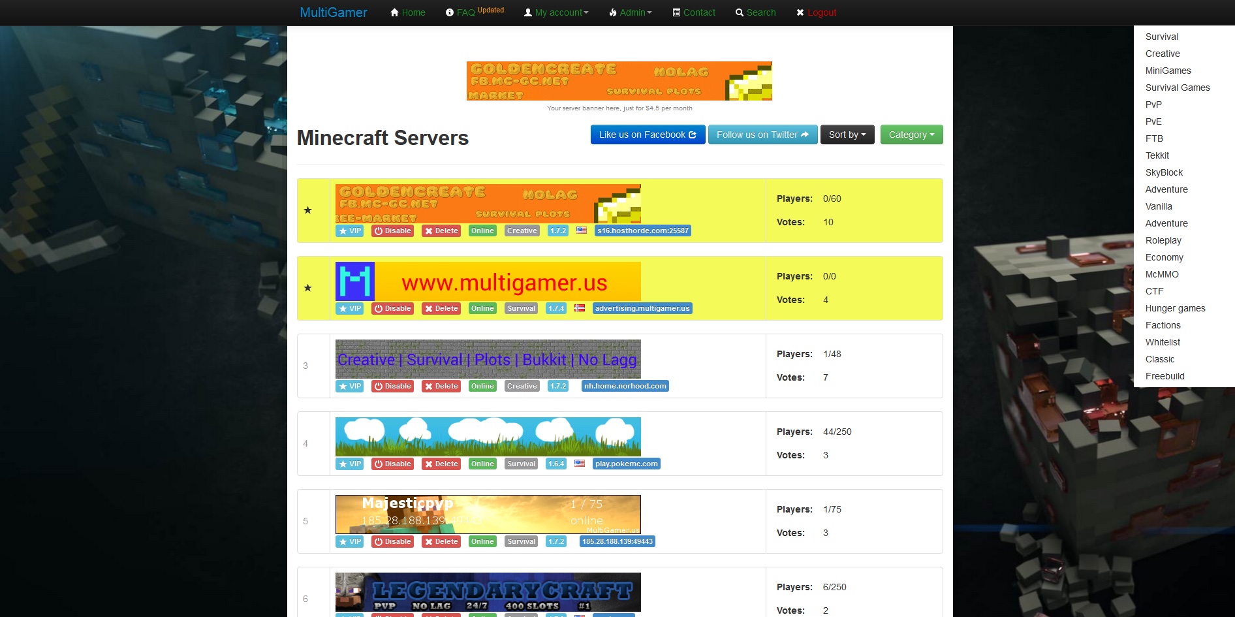This screenshot has width=1235, height=617.
Task: Disable the GoldenCreate server
Action: [x=393, y=230]
